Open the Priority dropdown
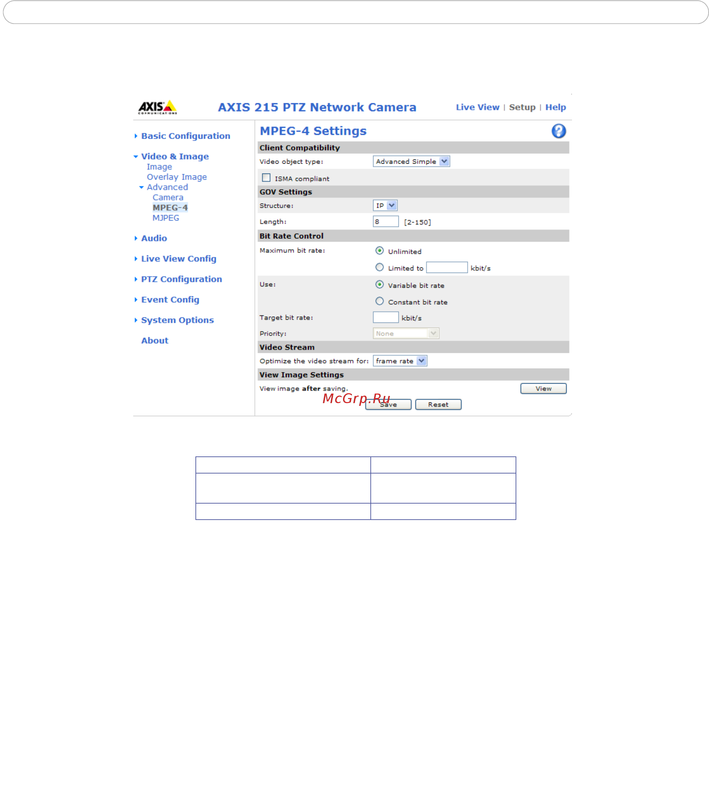Viewport: 709px width, 796px height. pos(406,333)
